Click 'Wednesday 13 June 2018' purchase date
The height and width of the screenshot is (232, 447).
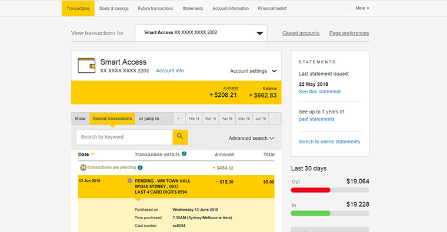(x=195, y=210)
